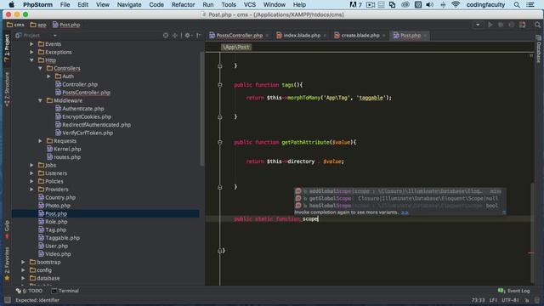The image size is (544, 306).
Task: Click the macOS Spotlight search icon
Action: [x=517, y=4]
